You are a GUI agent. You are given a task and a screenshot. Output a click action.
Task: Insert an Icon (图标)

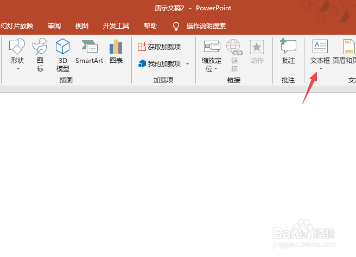coord(40,54)
